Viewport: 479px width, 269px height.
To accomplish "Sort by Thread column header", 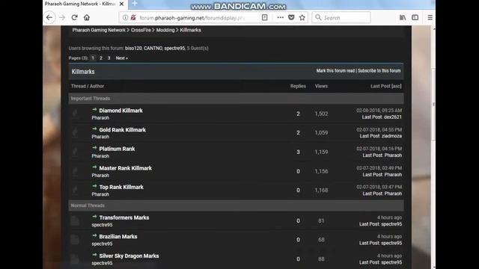I will coord(78,87).
